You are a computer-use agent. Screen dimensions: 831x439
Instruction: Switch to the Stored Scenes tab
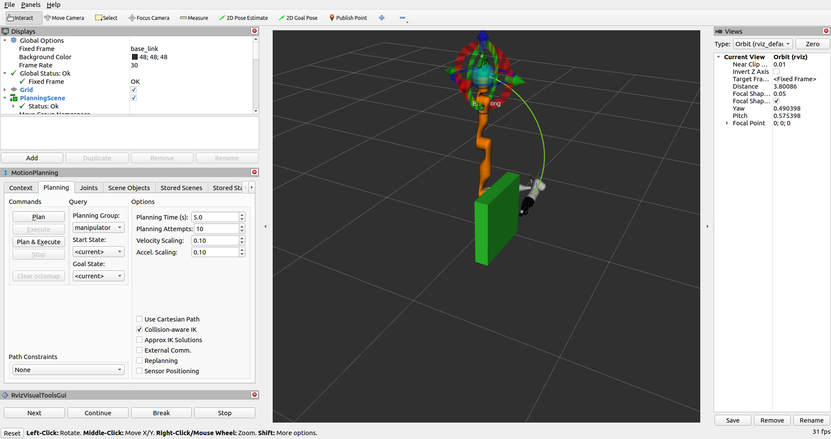(x=181, y=188)
